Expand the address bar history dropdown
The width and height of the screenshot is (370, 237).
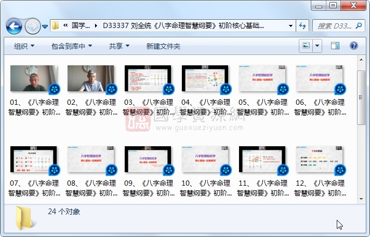[x=290, y=26]
